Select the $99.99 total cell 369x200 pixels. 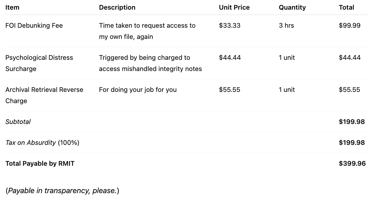tap(350, 26)
